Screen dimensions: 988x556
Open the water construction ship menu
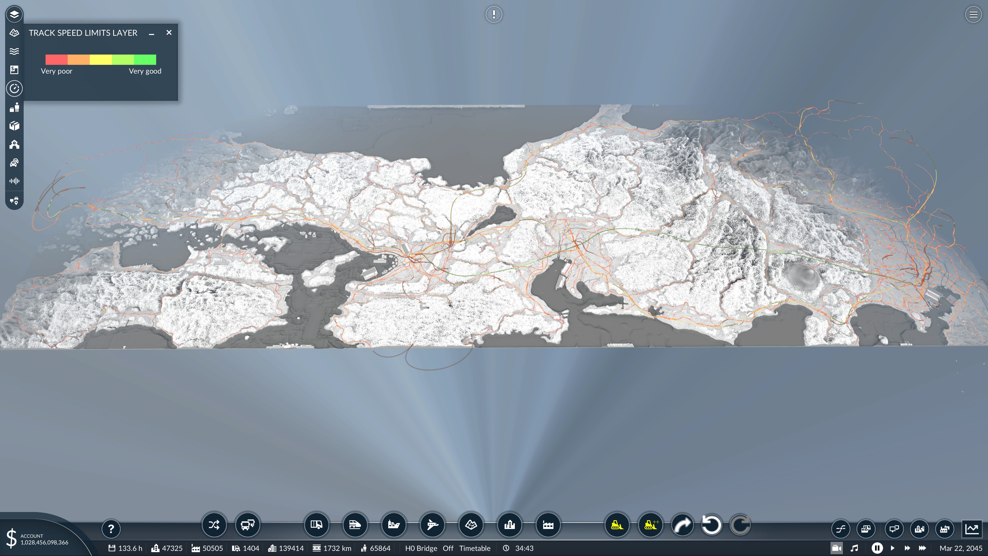click(x=393, y=525)
